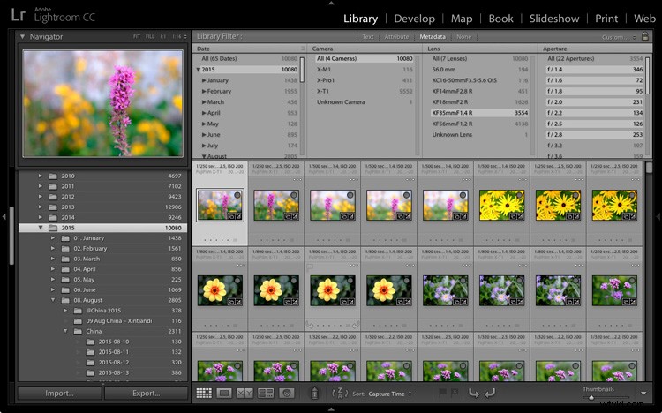Collapse the 08. August folder
Image resolution: width=662 pixels, height=413 pixels.
coord(53,300)
